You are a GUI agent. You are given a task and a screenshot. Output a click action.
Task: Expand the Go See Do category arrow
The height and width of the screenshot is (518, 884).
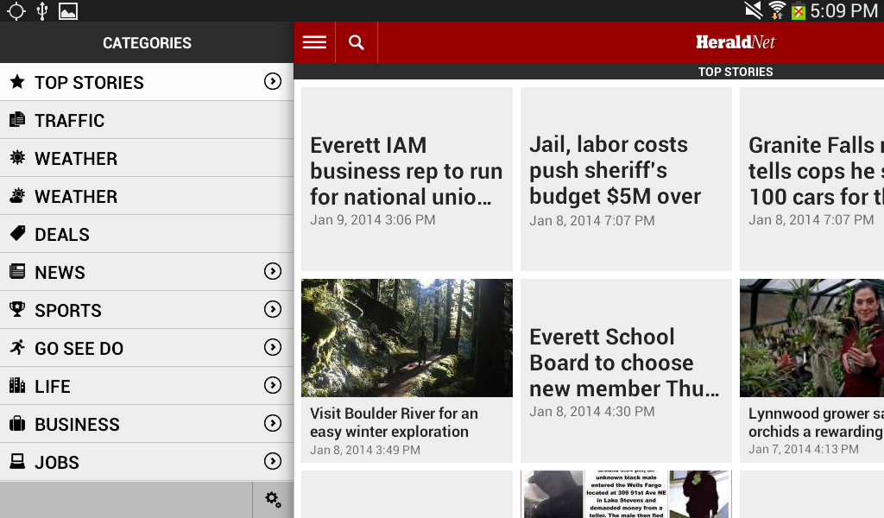pyautogui.click(x=273, y=347)
